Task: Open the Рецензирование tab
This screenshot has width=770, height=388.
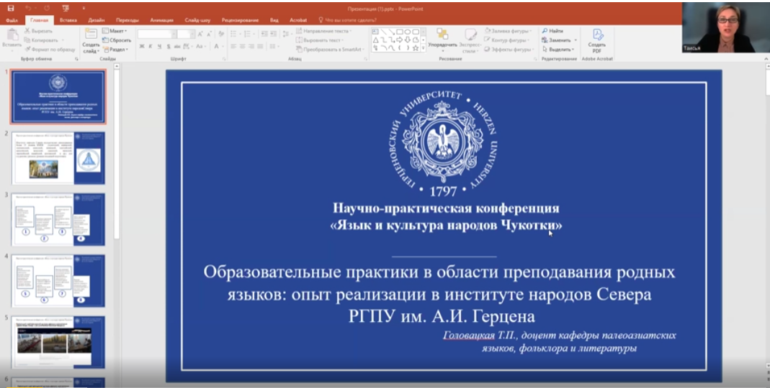Action: (x=240, y=20)
